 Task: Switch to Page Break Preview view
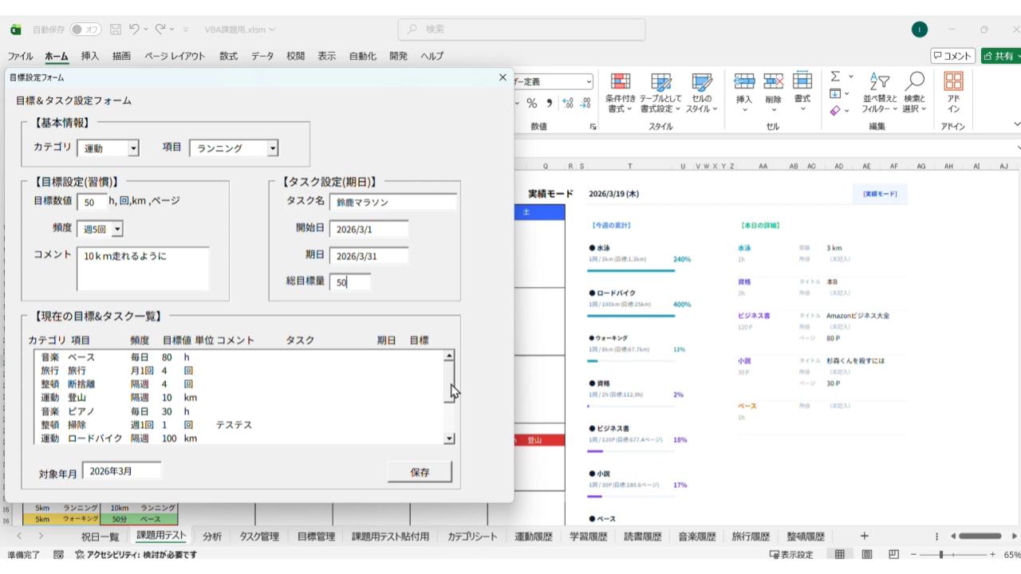tap(894, 555)
